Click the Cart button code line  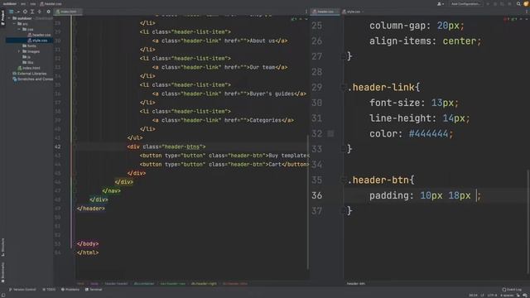224,164
